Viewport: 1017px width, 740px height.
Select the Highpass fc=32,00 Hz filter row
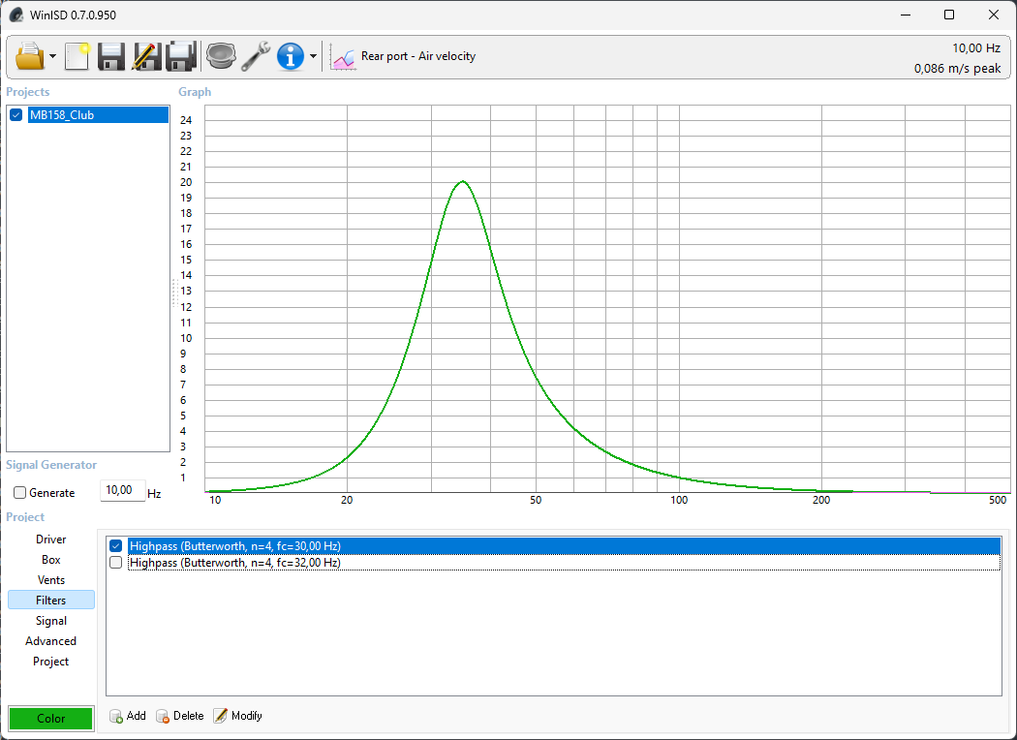pyautogui.click(x=565, y=563)
